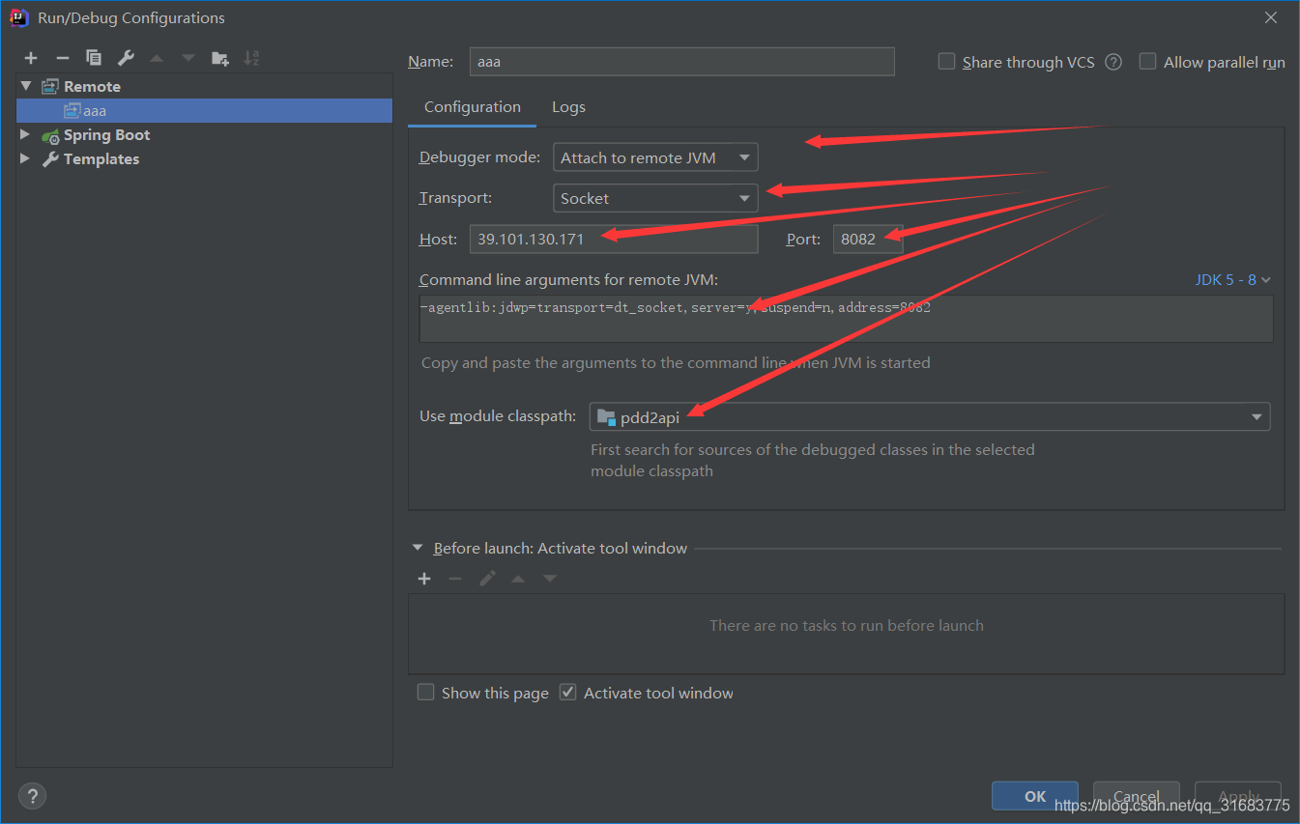Remove the selected configuration
Screen dimensions: 1300x824
62,58
